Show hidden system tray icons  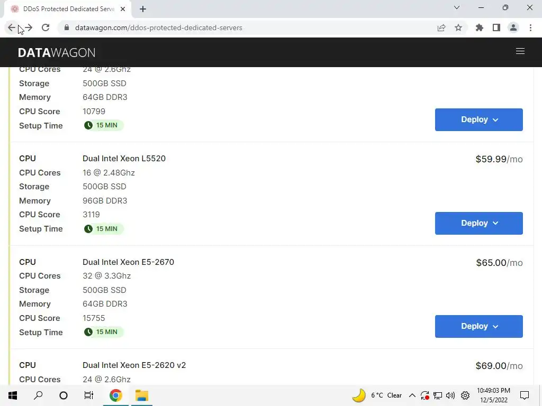click(412, 395)
